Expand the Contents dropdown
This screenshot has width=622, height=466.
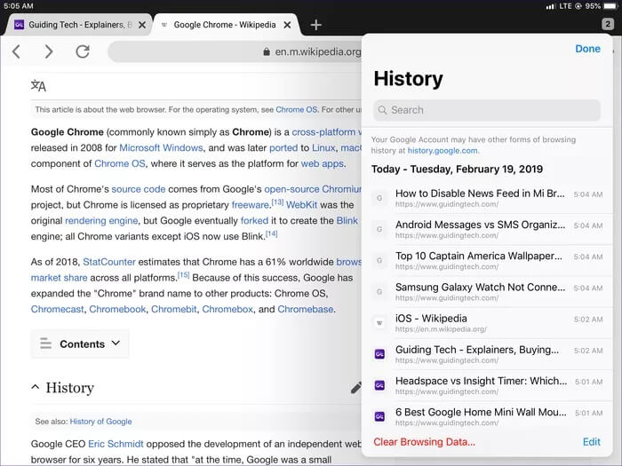tap(80, 344)
